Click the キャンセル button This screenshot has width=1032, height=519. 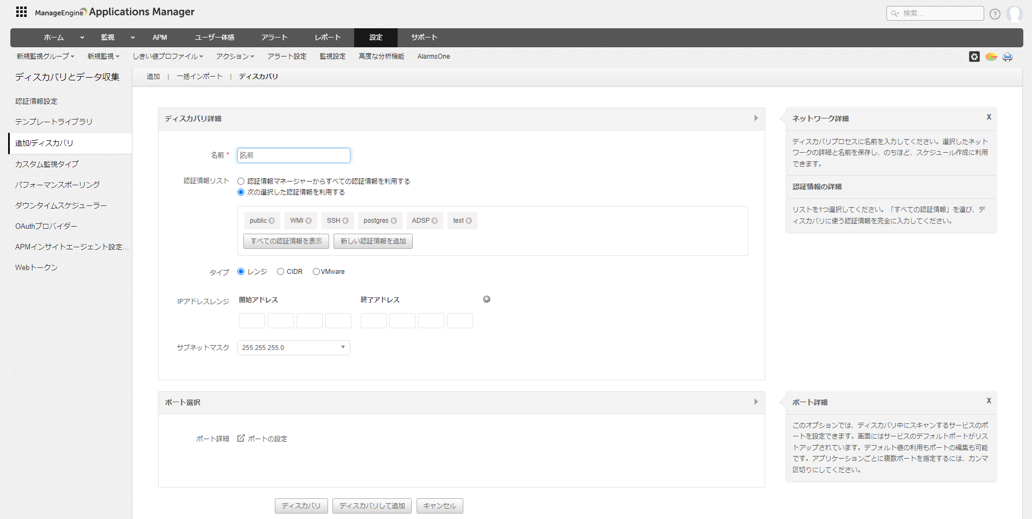(x=440, y=506)
